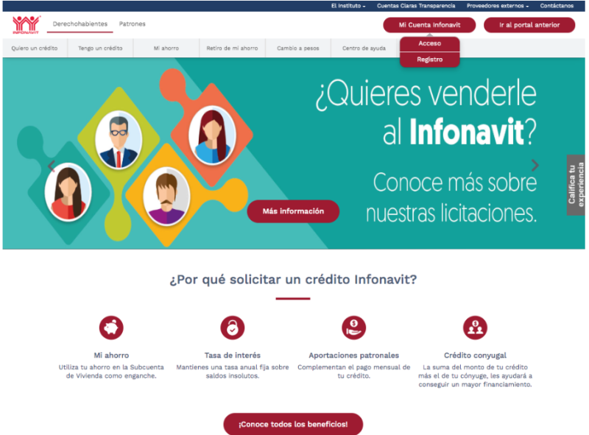Click the couple Crédito conyugal icon
Screen dimensions: 589x435
(475, 328)
